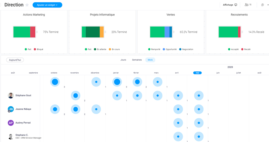Select the Mois timeline view
This screenshot has width=269, height=142.
pyautogui.click(x=150, y=60)
